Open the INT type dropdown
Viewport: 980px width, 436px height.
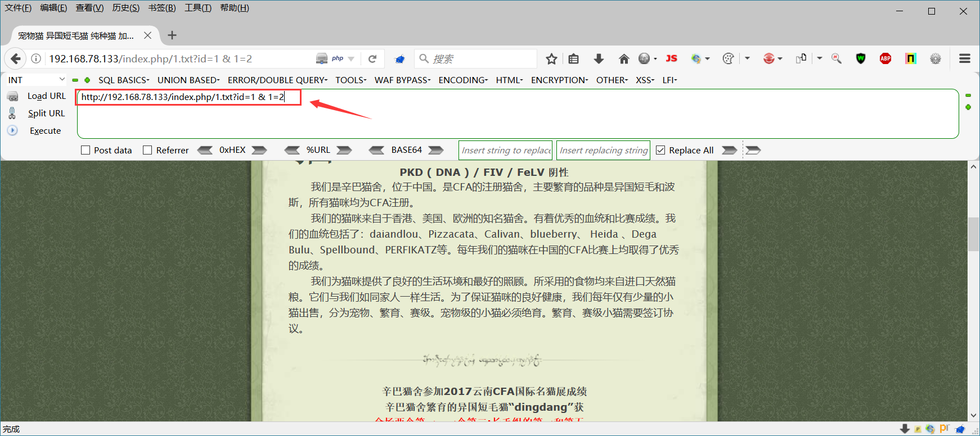(x=37, y=80)
